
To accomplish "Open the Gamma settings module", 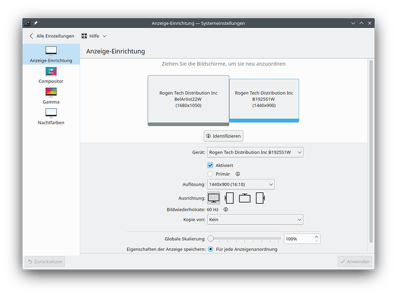I will pos(51,95).
